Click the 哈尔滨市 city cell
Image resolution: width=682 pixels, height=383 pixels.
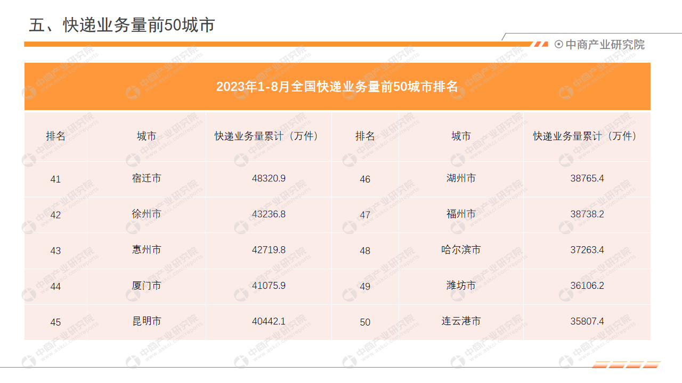tap(461, 250)
